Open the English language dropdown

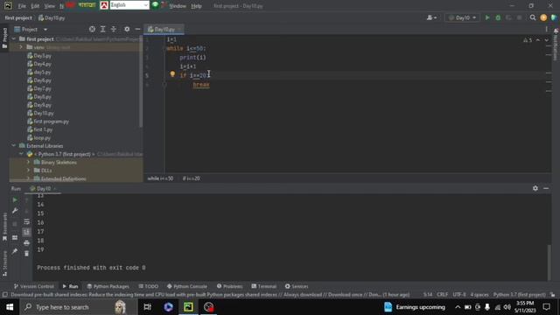coord(129,5)
